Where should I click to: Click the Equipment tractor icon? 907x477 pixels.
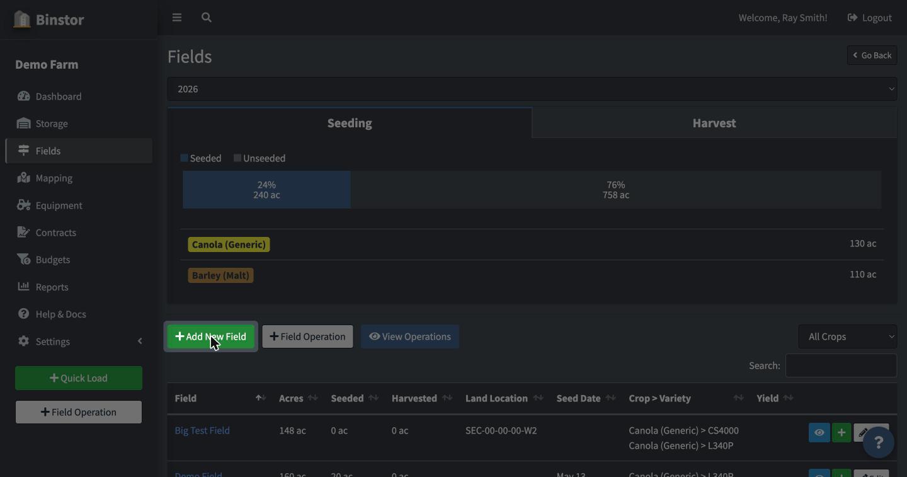click(24, 205)
